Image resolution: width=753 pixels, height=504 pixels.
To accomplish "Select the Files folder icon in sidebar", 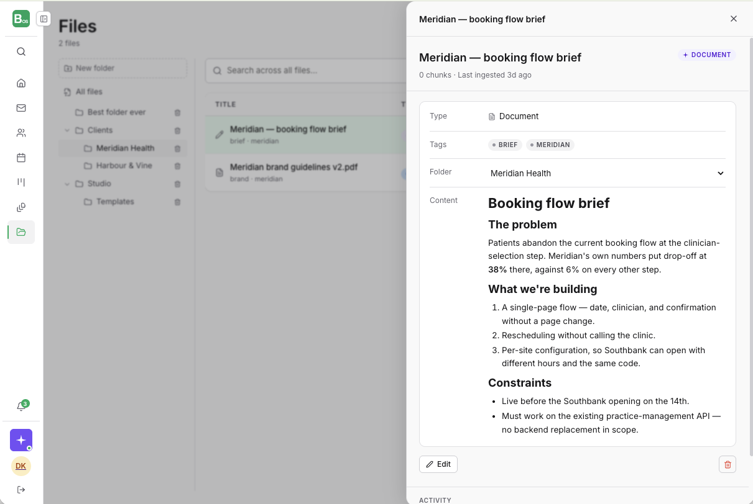I will click(x=21, y=232).
